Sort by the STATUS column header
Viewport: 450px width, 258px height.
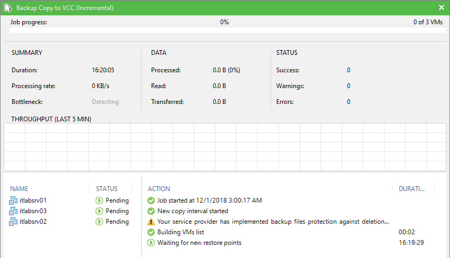coord(107,189)
